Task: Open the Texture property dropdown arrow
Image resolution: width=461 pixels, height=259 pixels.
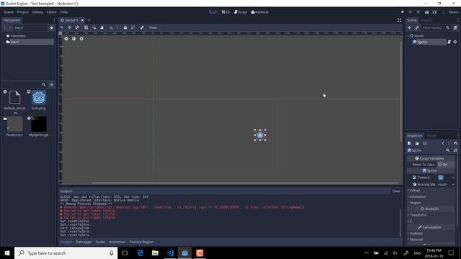Action: tap(453, 178)
